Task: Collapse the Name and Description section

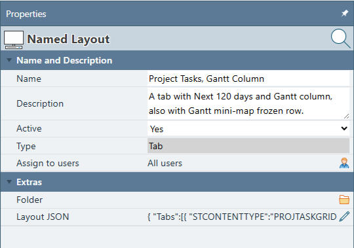Action: click(x=9, y=60)
